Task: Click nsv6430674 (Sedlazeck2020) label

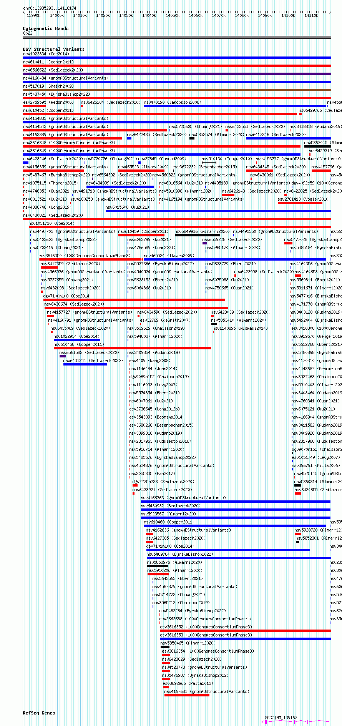Action: click(x=75, y=304)
